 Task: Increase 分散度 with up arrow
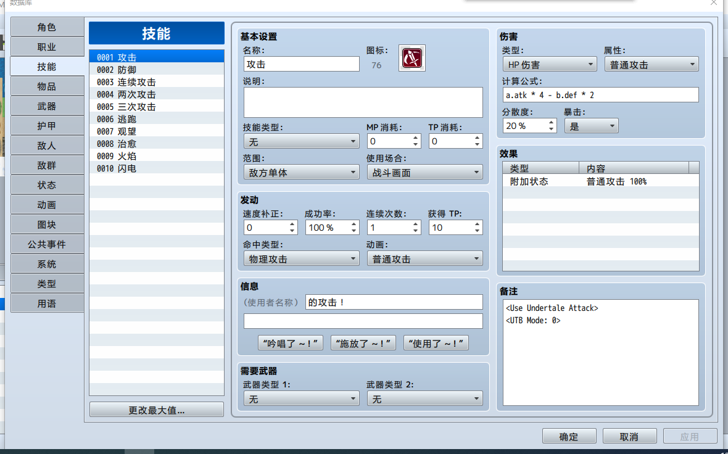coord(551,123)
